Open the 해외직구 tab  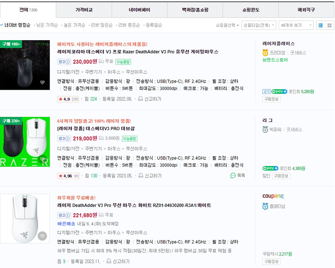pyautogui.click(x=306, y=10)
